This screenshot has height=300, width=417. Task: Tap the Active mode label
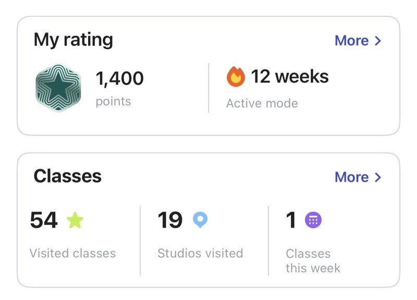tap(262, 103)
